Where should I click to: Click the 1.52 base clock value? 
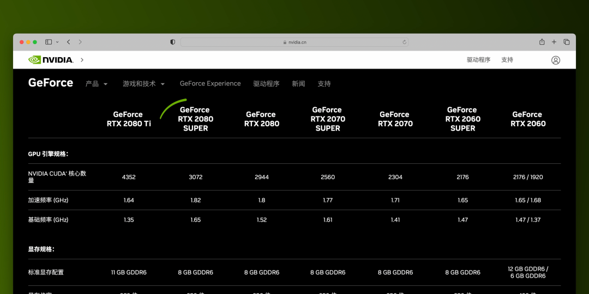(x=262, y=220)
